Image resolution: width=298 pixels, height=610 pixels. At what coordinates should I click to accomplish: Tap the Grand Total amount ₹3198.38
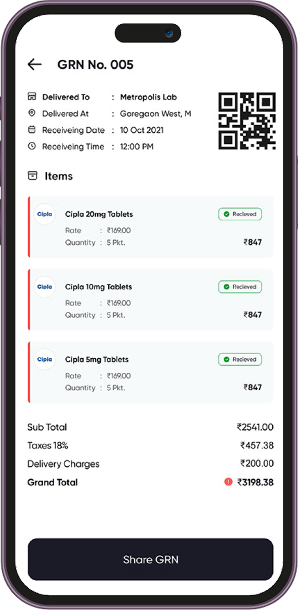click(255, 482)
